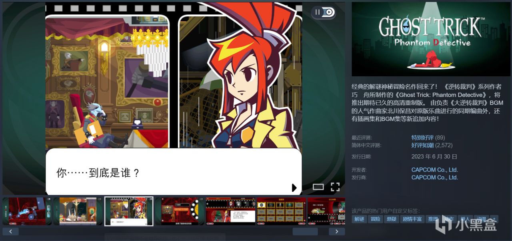Select the 剧情丰富 tag
The width and height of the screenshot is (512, 241).
(x=412, y=219)
